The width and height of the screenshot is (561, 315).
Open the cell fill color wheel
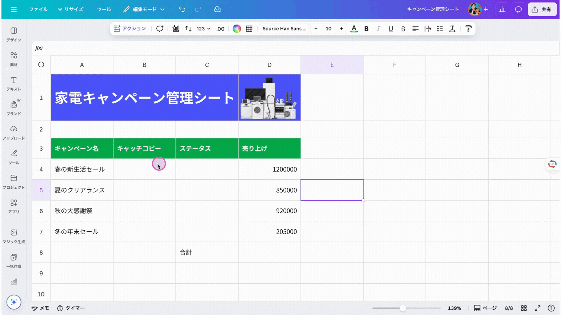pyautogui.click(x=237, y=29)
